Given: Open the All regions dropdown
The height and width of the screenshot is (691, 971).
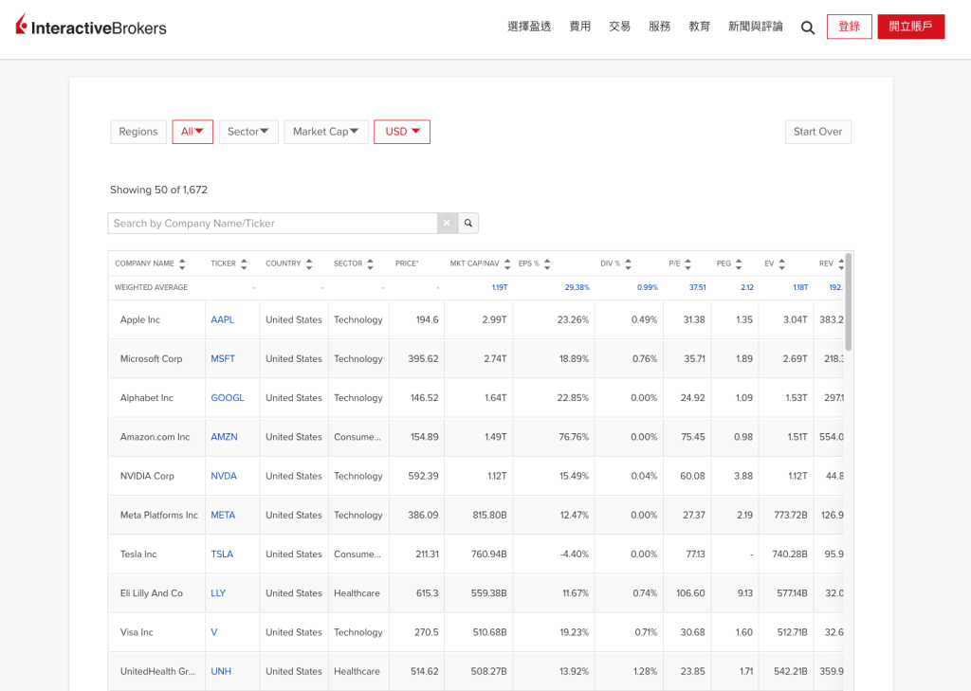Looking at the screenshot, I should click(192, 132).
